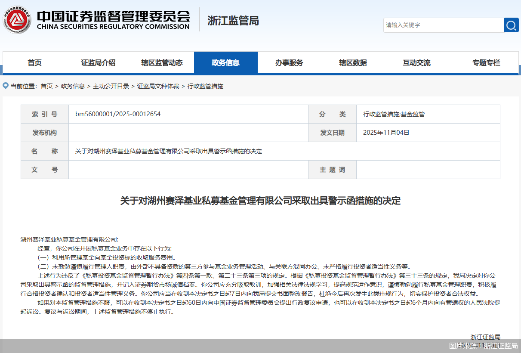Viewport: 521px width, 353px height.
Task: Open the 证监局文种体裁 breadcrumb link
Action: pyautogui.click(x=158, y=86)
